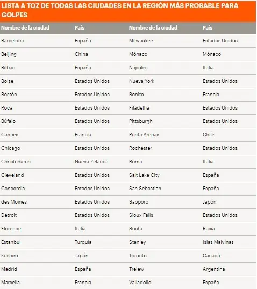Image resolution: width=257 pixels, height=289 pixels.
Task: Select the Sapporo city cell
Action: (x=139, y=202)
